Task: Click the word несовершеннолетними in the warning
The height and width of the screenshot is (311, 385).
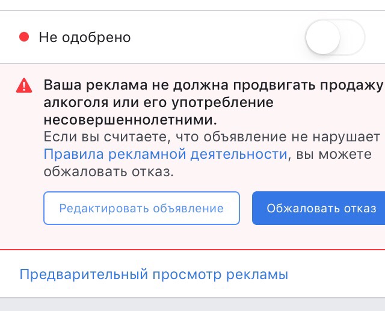Action: (x=131, y=120)
